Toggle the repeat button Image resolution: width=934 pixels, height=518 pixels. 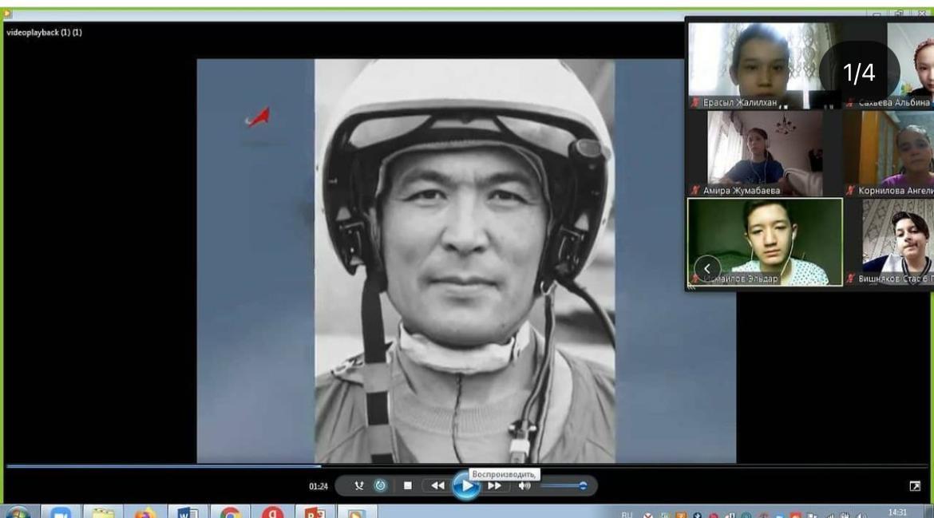[x=381, y=485]
